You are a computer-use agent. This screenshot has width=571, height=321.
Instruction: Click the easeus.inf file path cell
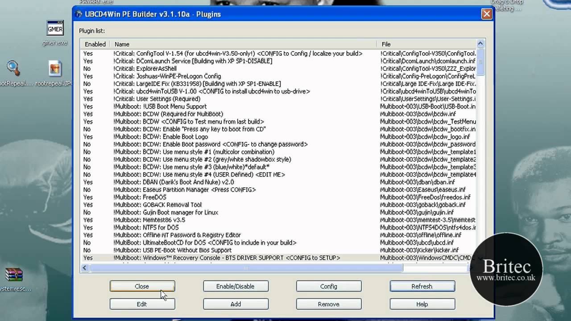(x=423, y=190)
